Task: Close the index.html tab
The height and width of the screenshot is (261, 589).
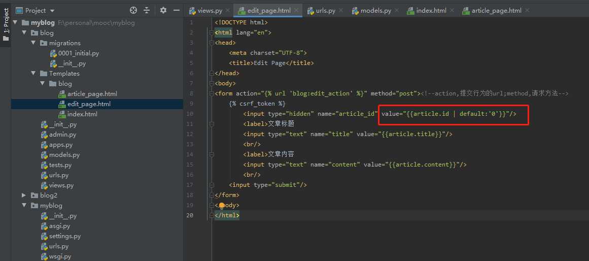Action: pos(452,11)
